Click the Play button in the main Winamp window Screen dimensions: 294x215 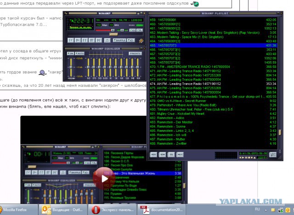click(x=78, y=40)
